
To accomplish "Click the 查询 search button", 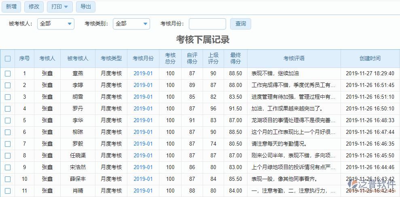I will pos(241,24).
